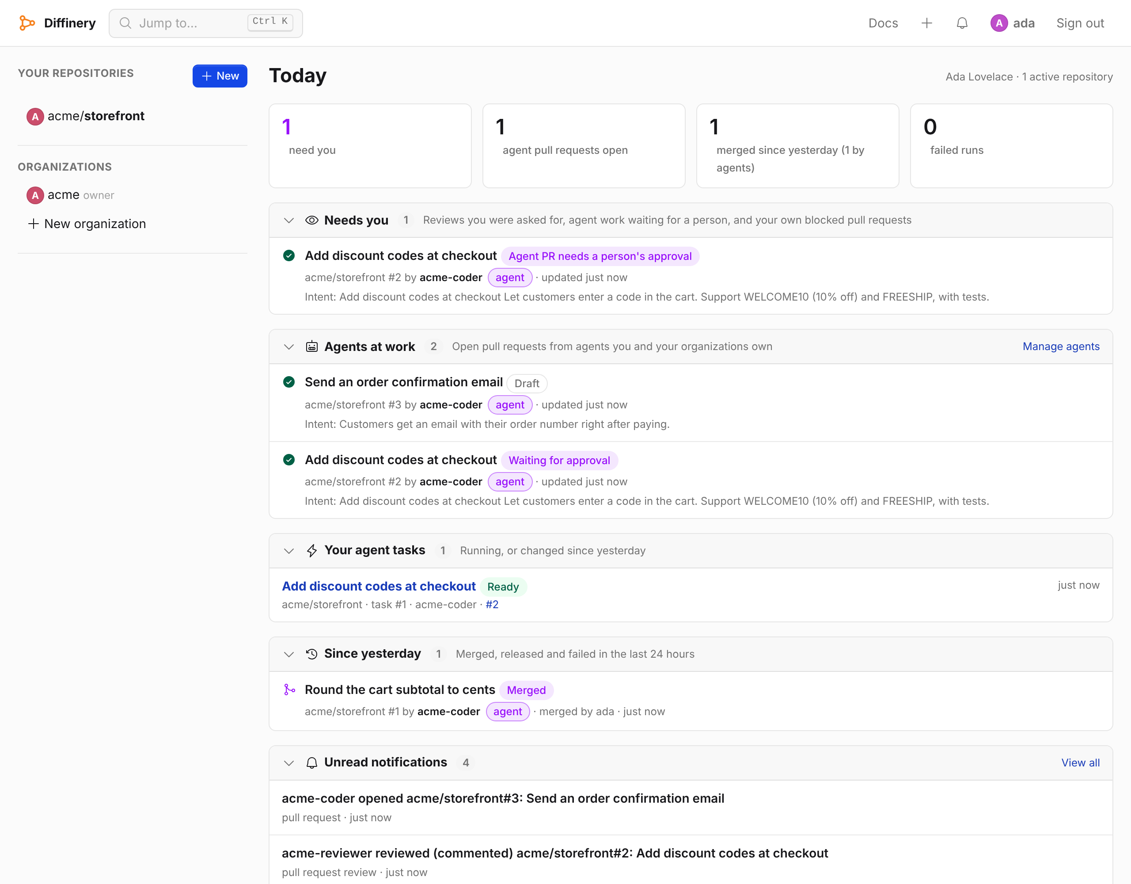Click the '1 need you' stat card
The width and height of the screenshot is (1131, 884).
(x=370, y=145)
